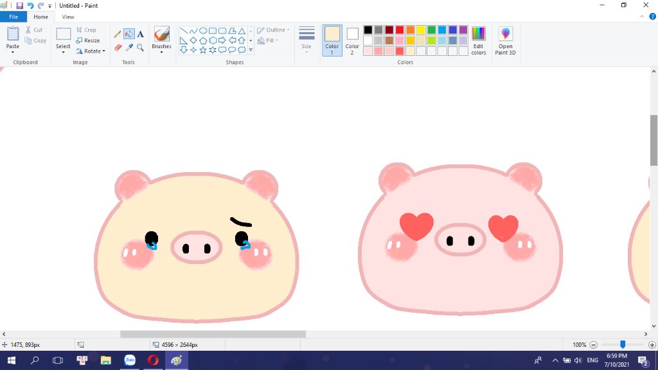Viewport: 658px width, 370px height.
Task: Select the Fill with color bucket tool
Action: (129, 34)
